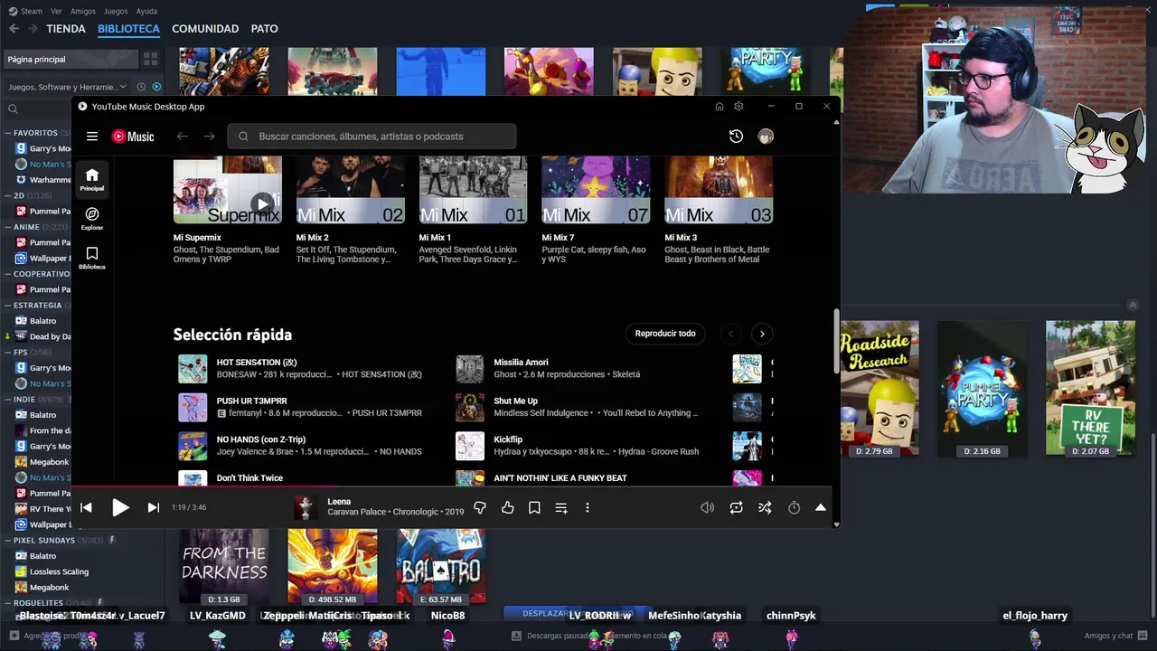Show next Selección rápida songs
The image size is (1157, 651).
(x=762, y=334)
